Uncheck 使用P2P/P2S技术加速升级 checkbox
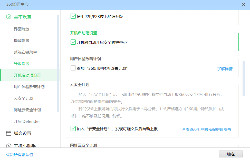 pyautogui.click(x=73, y=16)
